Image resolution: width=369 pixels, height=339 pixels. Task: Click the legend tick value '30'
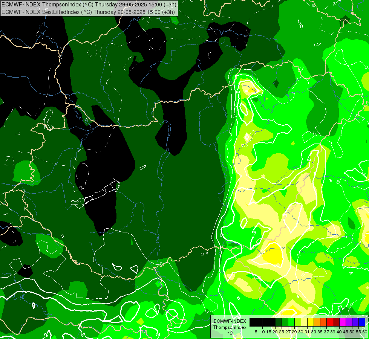[x=301, y=332]
